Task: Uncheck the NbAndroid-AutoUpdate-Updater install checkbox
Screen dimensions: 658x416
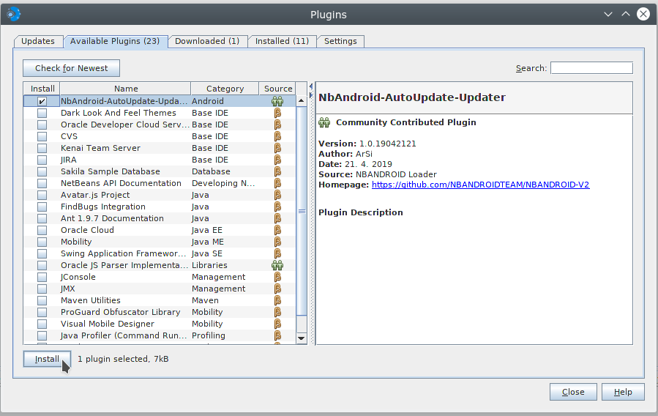Action: point(42,101)
